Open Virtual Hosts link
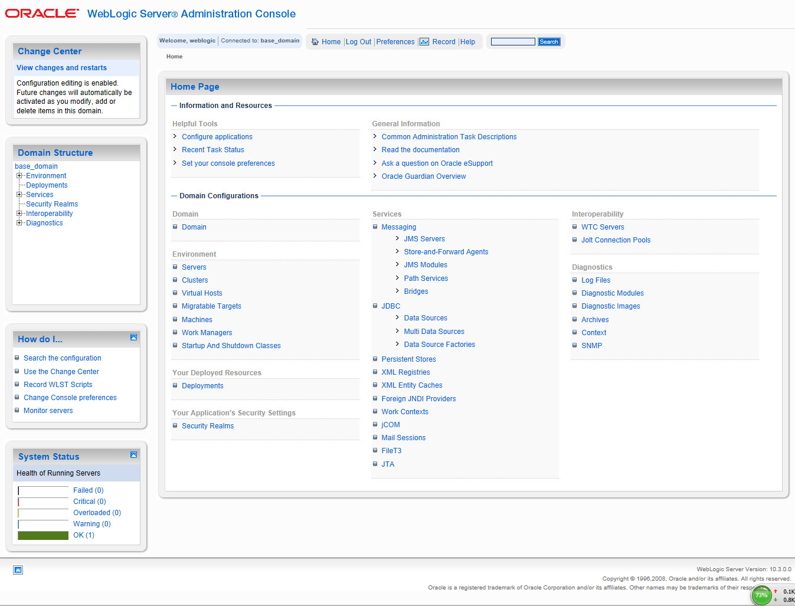The height and width of the screenshot is (606, 795). [x=202, y=293]
